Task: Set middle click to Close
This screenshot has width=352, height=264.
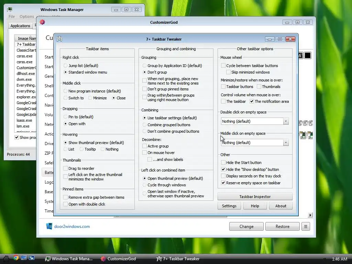Action: (119, 98)
